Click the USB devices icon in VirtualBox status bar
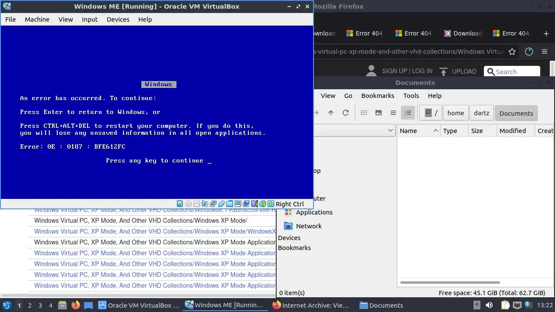 [222, 204]
